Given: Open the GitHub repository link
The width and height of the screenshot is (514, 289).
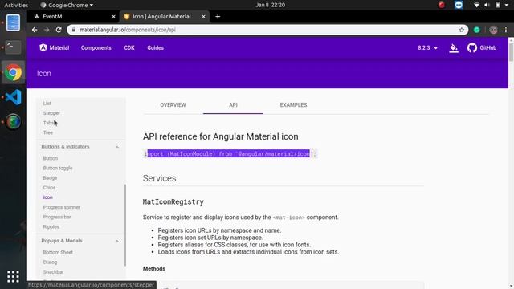Looking at the screenshot, I should click(x=482, y=48).
